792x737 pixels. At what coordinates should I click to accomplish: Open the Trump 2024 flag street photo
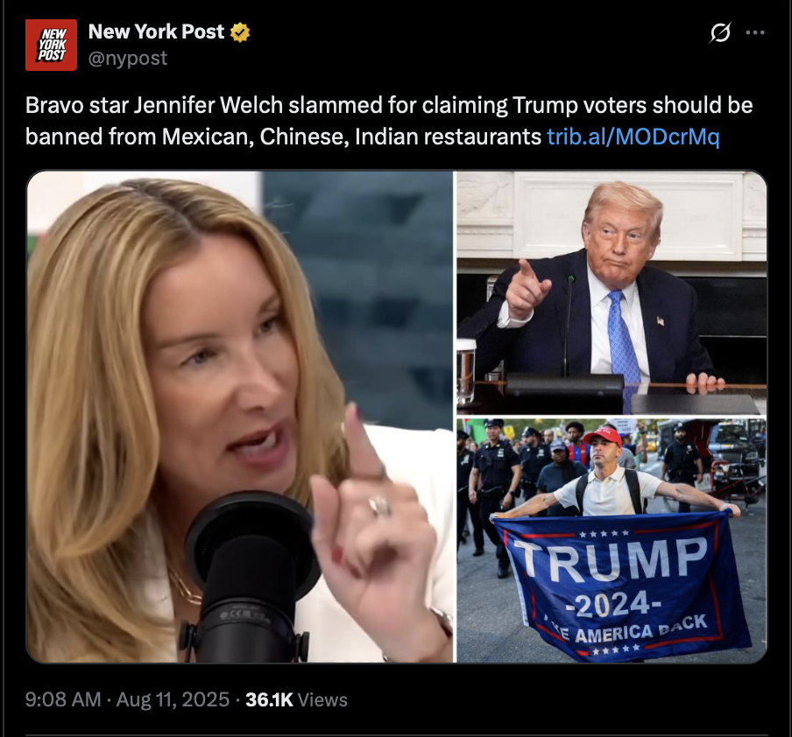pos(612,540)
